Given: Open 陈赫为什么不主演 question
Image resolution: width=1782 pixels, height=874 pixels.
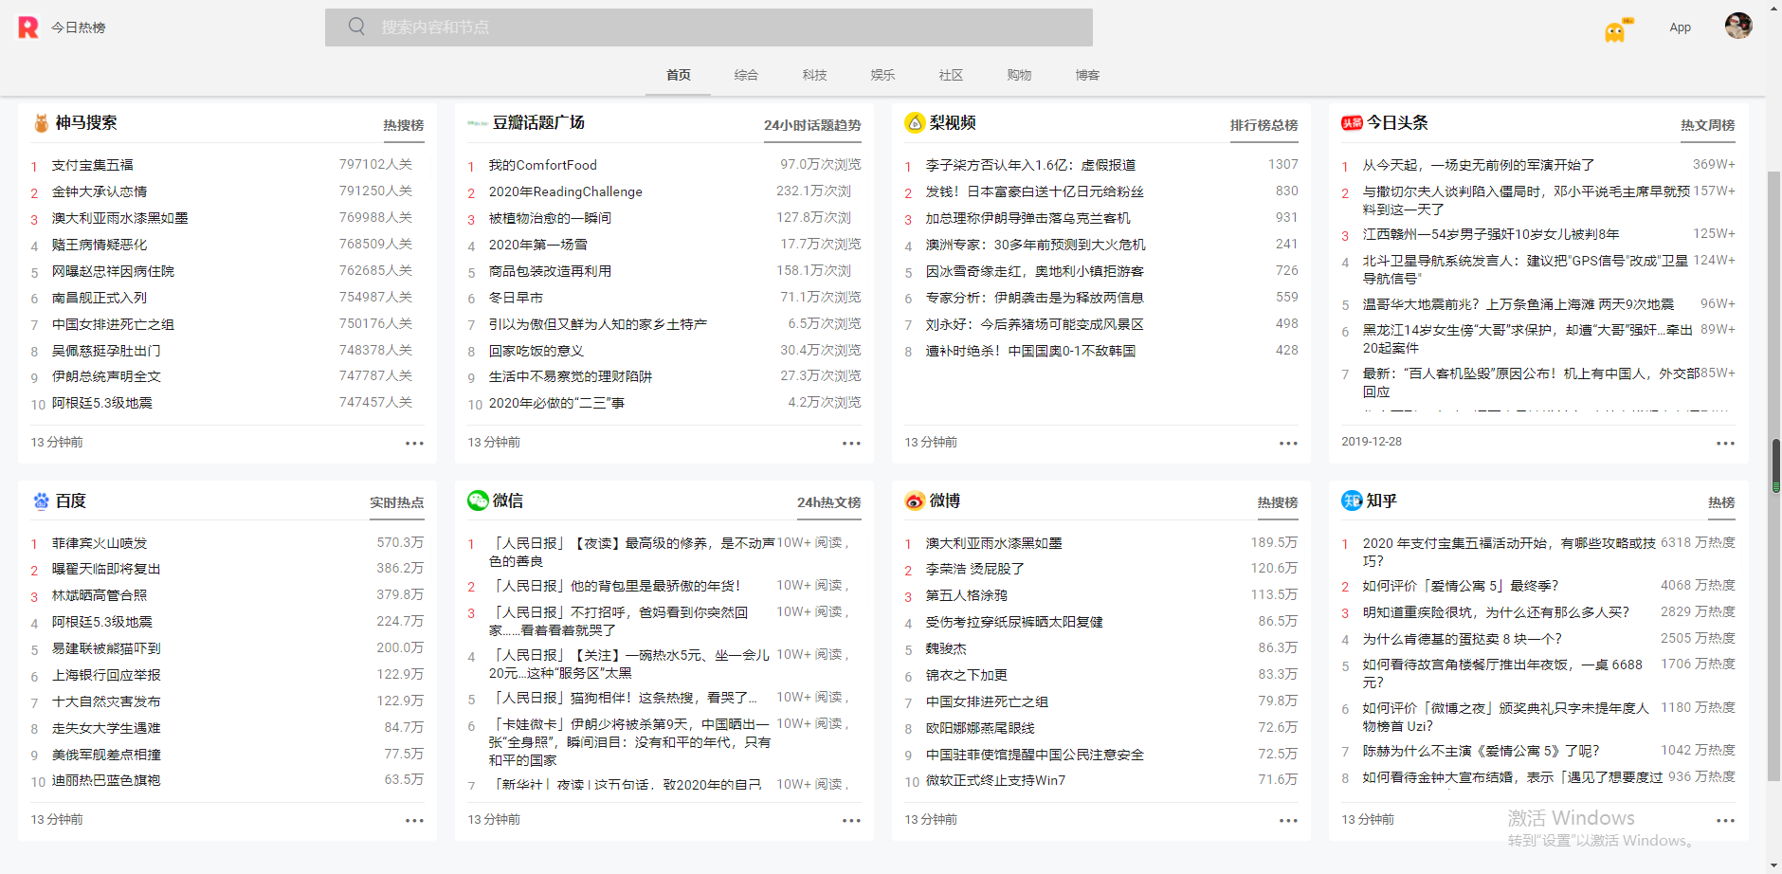Looking at the screenshot, I should point(1482,751).
